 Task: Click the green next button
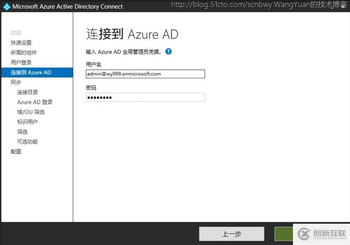click(284, 234)
